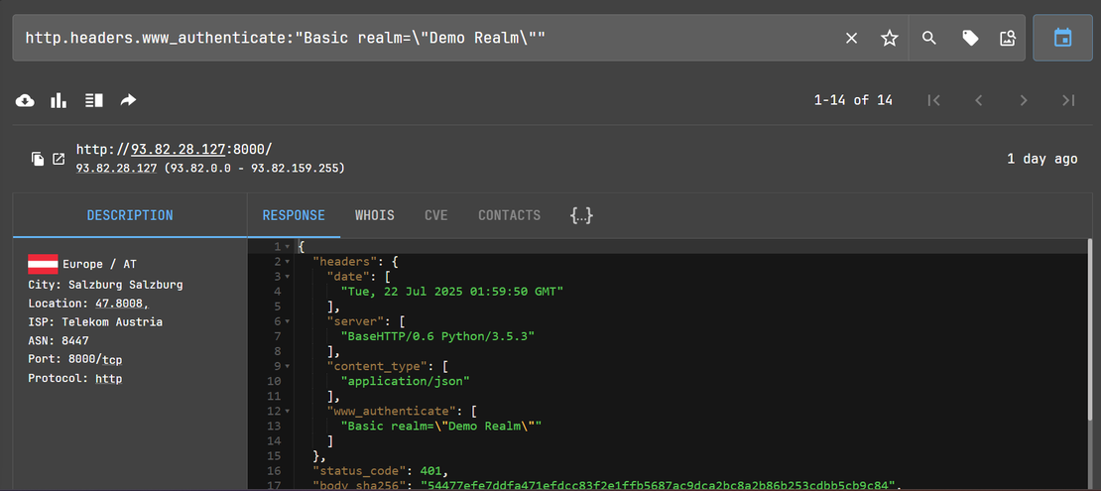Download results with the cloud download icon
This screenshot has height=491, width=1101.
(26, 100)
